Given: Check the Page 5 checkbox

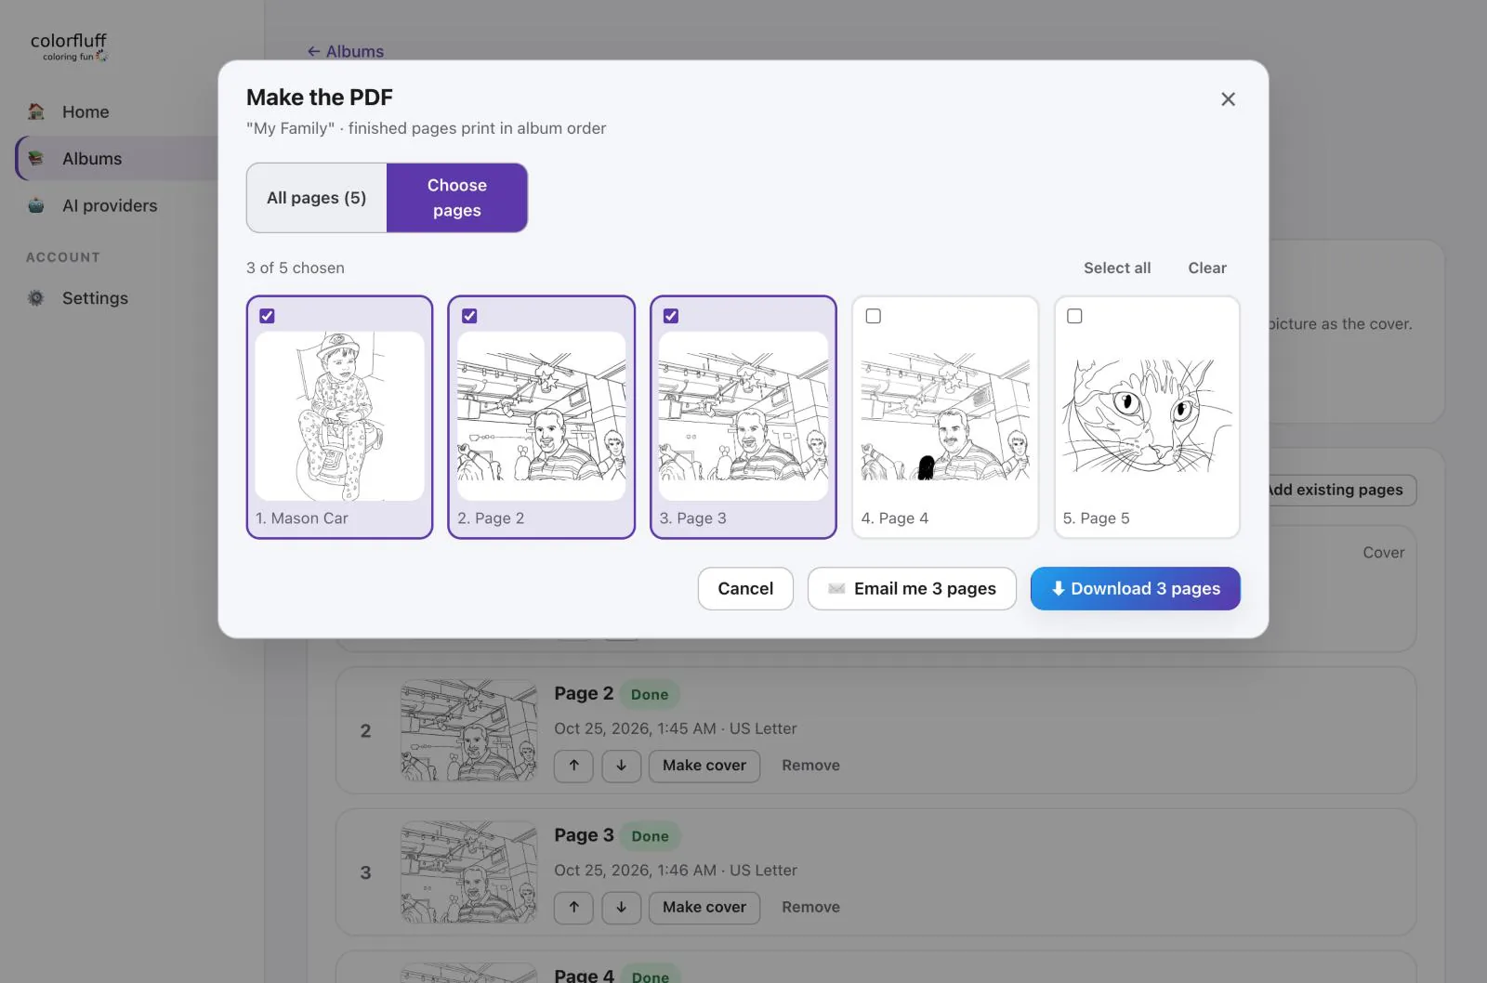Looking at the screenshot, I should click(x=1074, y=316).
